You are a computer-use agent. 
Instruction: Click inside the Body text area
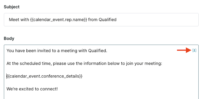pos(101,72)
